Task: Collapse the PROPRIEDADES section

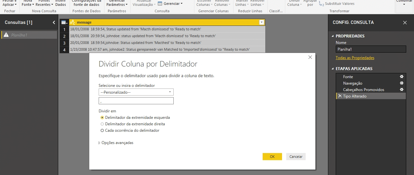Action: tap(333, 36)
